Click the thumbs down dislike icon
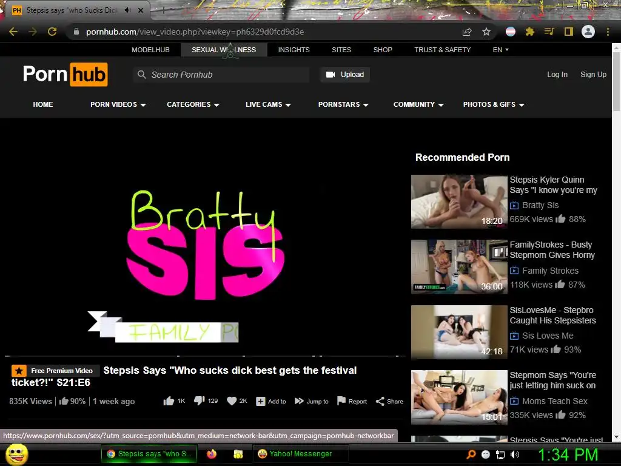 pos(199,401)
